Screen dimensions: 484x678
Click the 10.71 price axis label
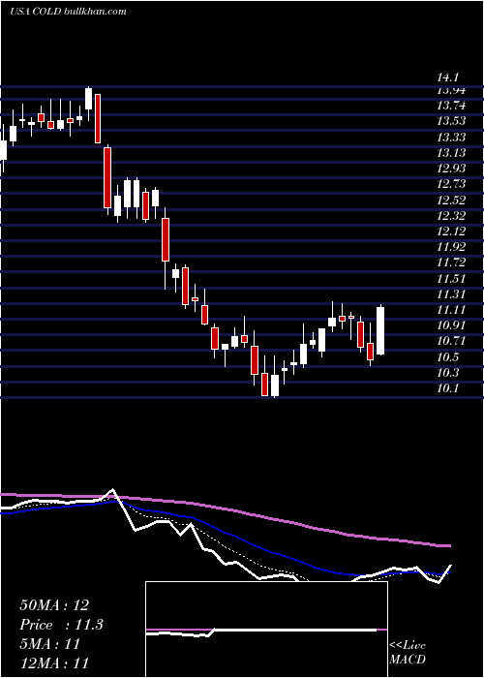451,341
